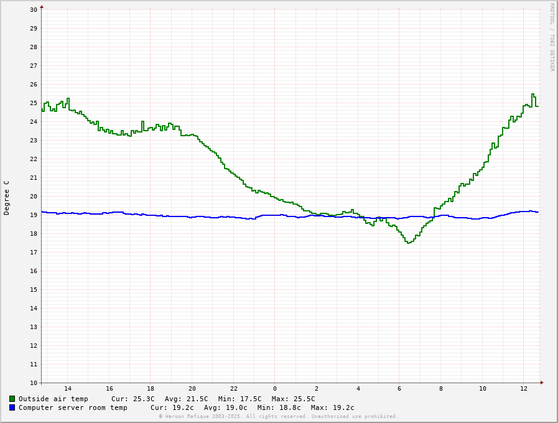Click the 6 hour tick on the X axis

pyautogui.click(x=399, y=388)
